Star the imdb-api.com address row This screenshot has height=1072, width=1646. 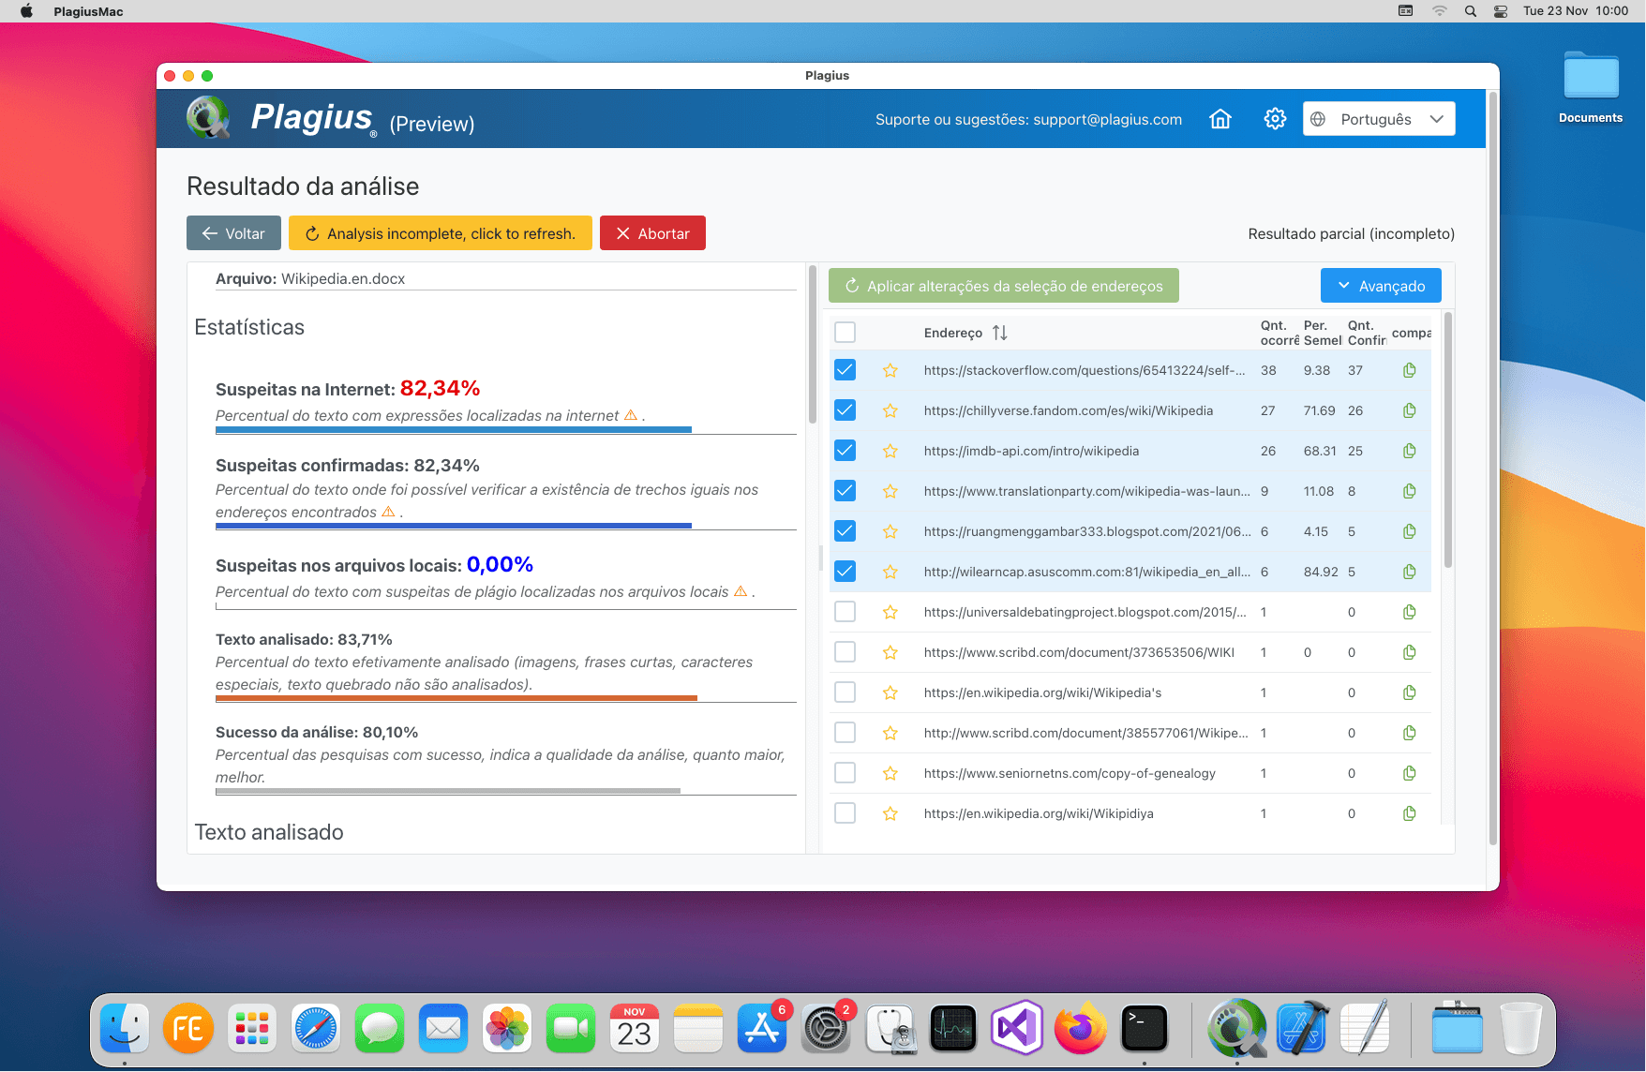890,450
